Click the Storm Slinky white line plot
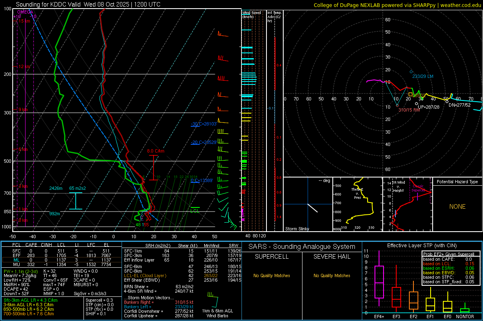This screenshot has height=321, width=483. click(x=312, y=208)
